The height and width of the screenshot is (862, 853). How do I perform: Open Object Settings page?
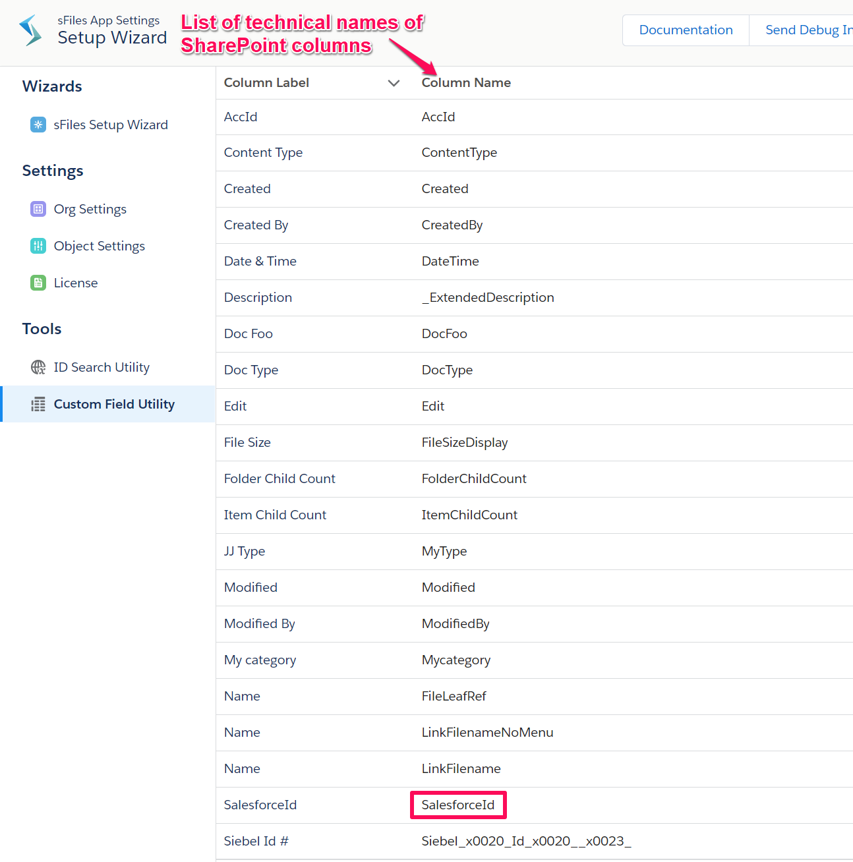[x=100, y=246]
